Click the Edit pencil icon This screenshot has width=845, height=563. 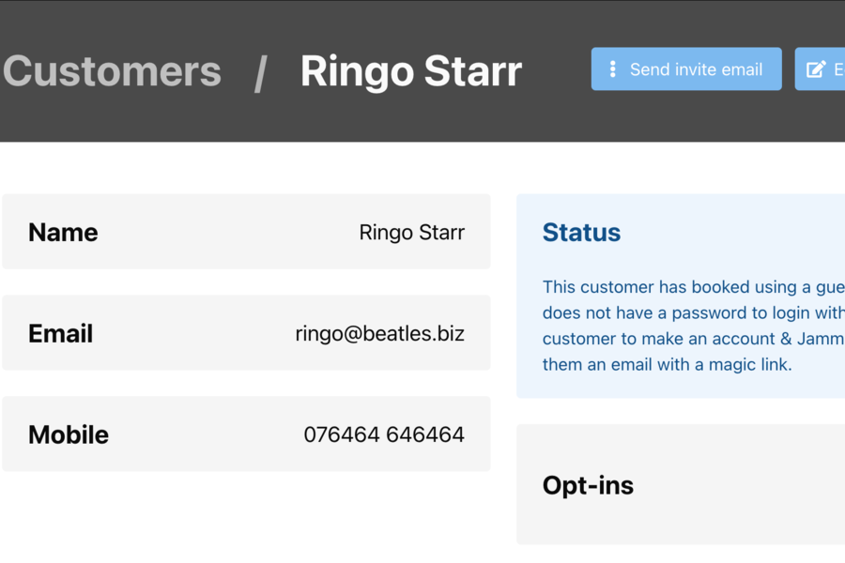click(x=816, y=69)
